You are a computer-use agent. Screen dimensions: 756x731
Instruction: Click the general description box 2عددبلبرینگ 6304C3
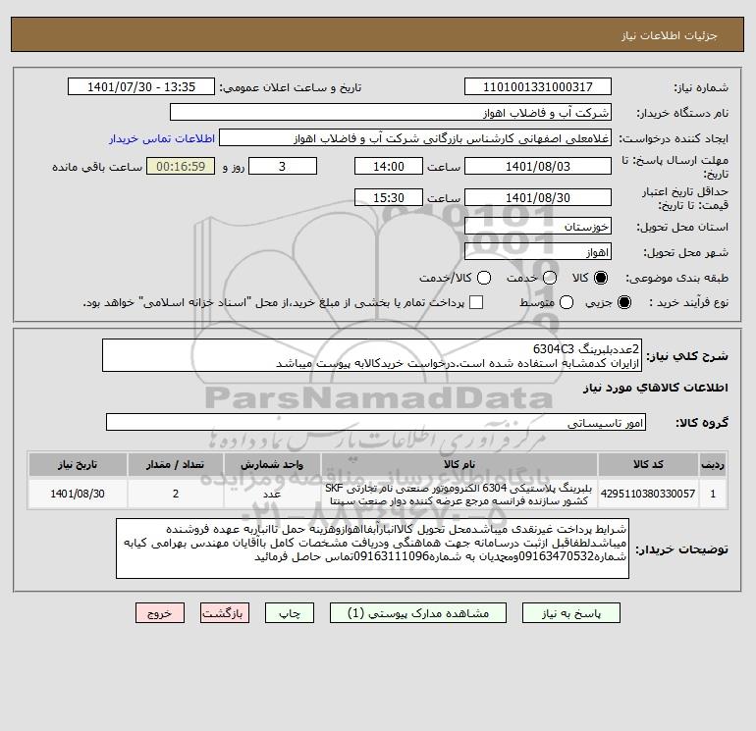tap(372, 355)
